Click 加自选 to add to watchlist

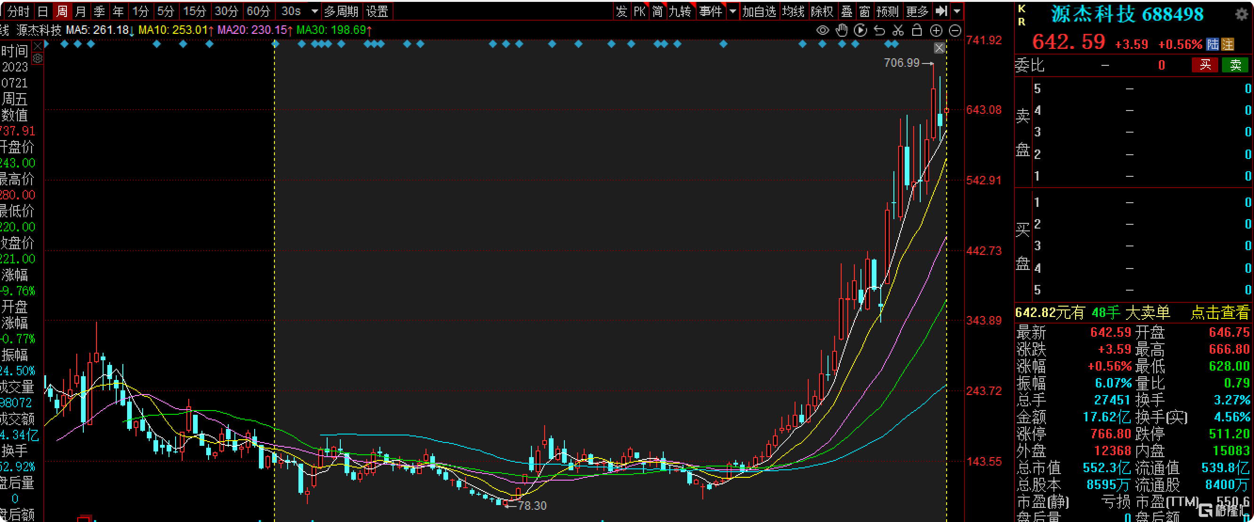[759, 11]
